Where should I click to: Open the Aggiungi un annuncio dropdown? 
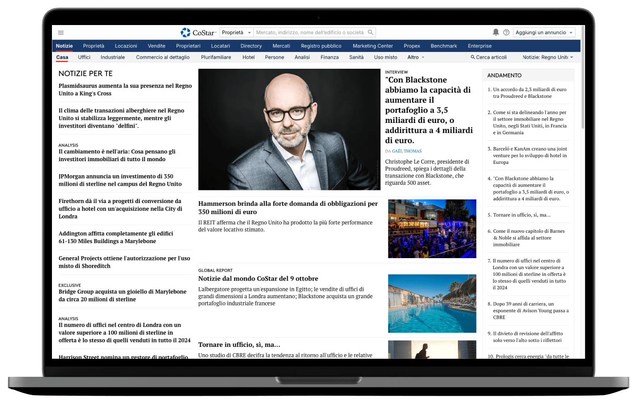544,32
